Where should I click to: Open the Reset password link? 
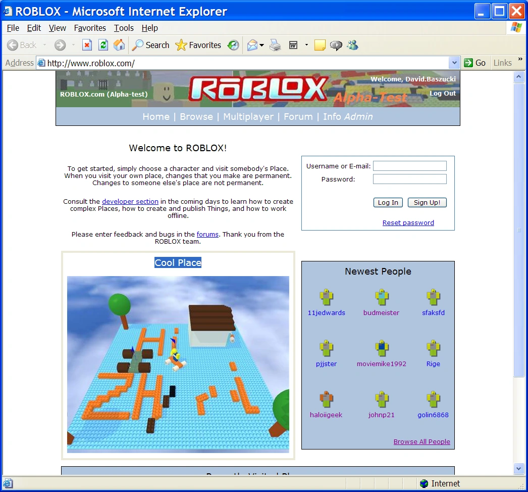(x=408, y=222)
